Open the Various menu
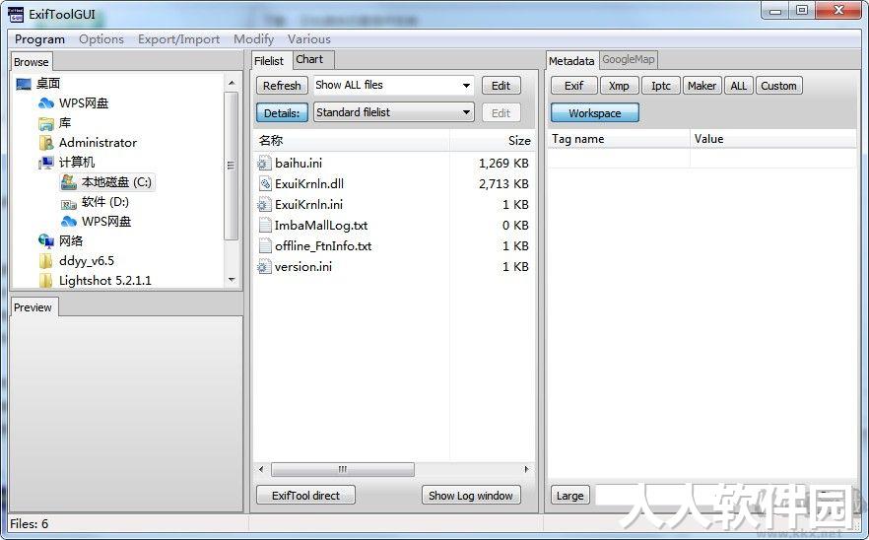The height and width of the screenshot is (540, 869). (308, 39)
